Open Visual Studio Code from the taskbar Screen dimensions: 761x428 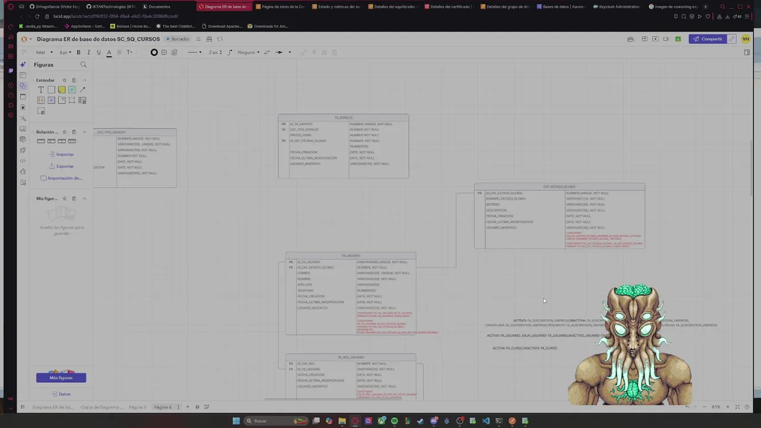[x=486, y=421]
